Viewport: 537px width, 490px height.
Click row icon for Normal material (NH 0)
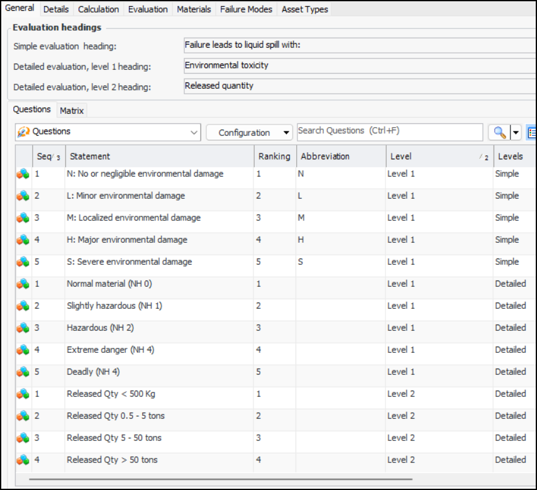pyautogui.click(x=23, y=284)
